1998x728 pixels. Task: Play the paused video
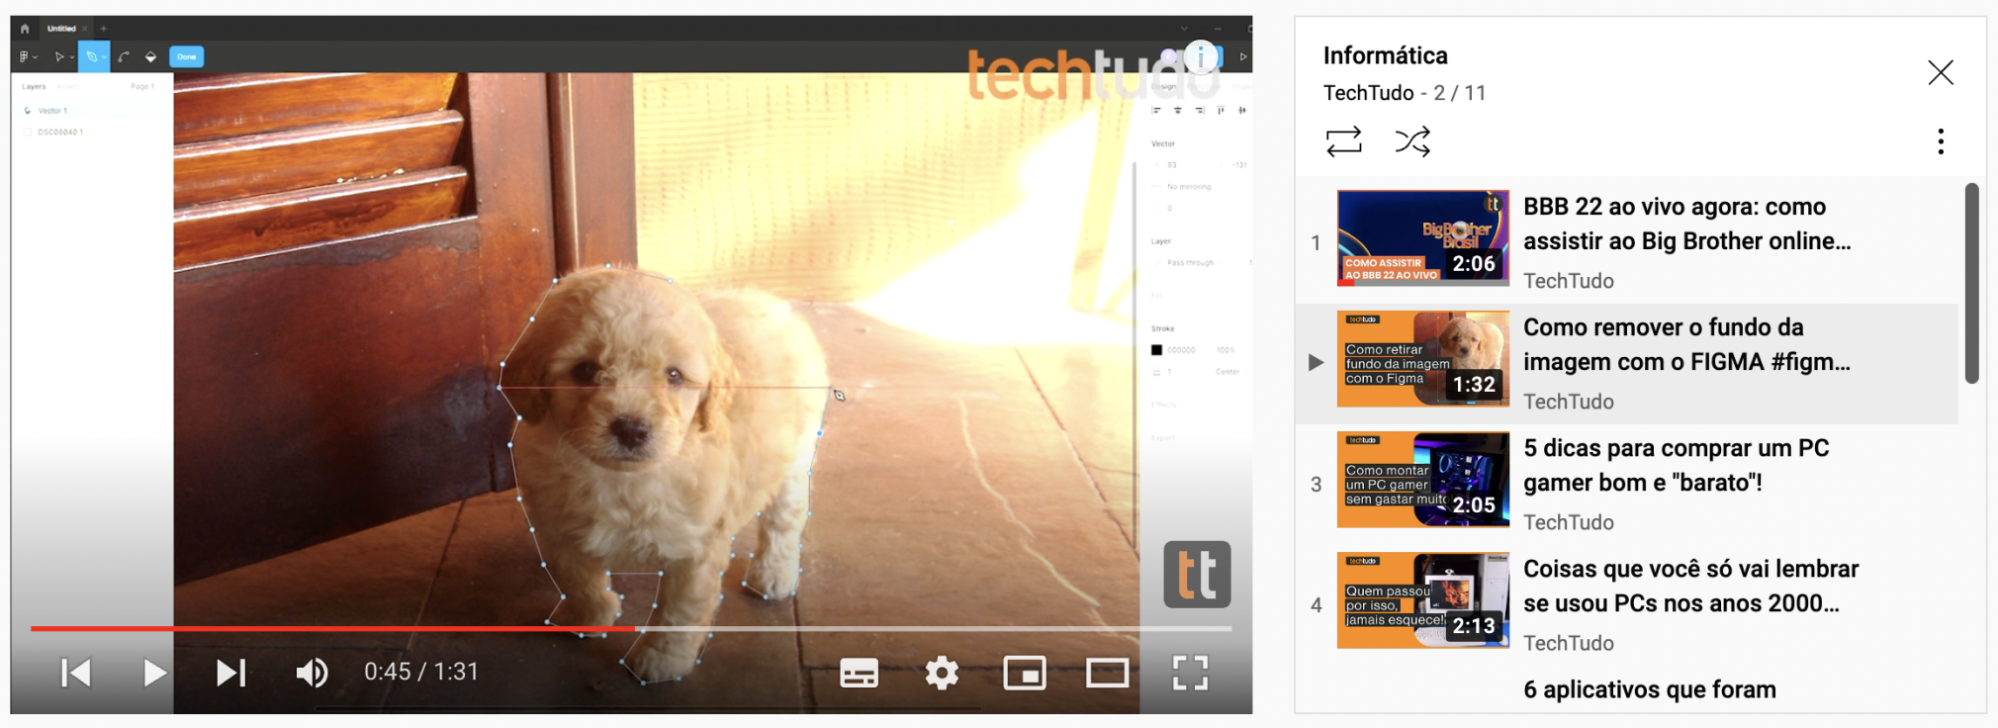click(x=154, y=673)
